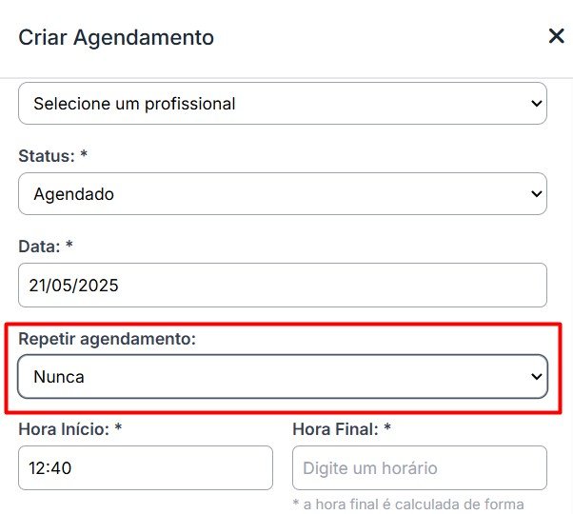Click the required asterisk beside Hora Final
This screenshot has height=514, width=573.
pos(387,428)
